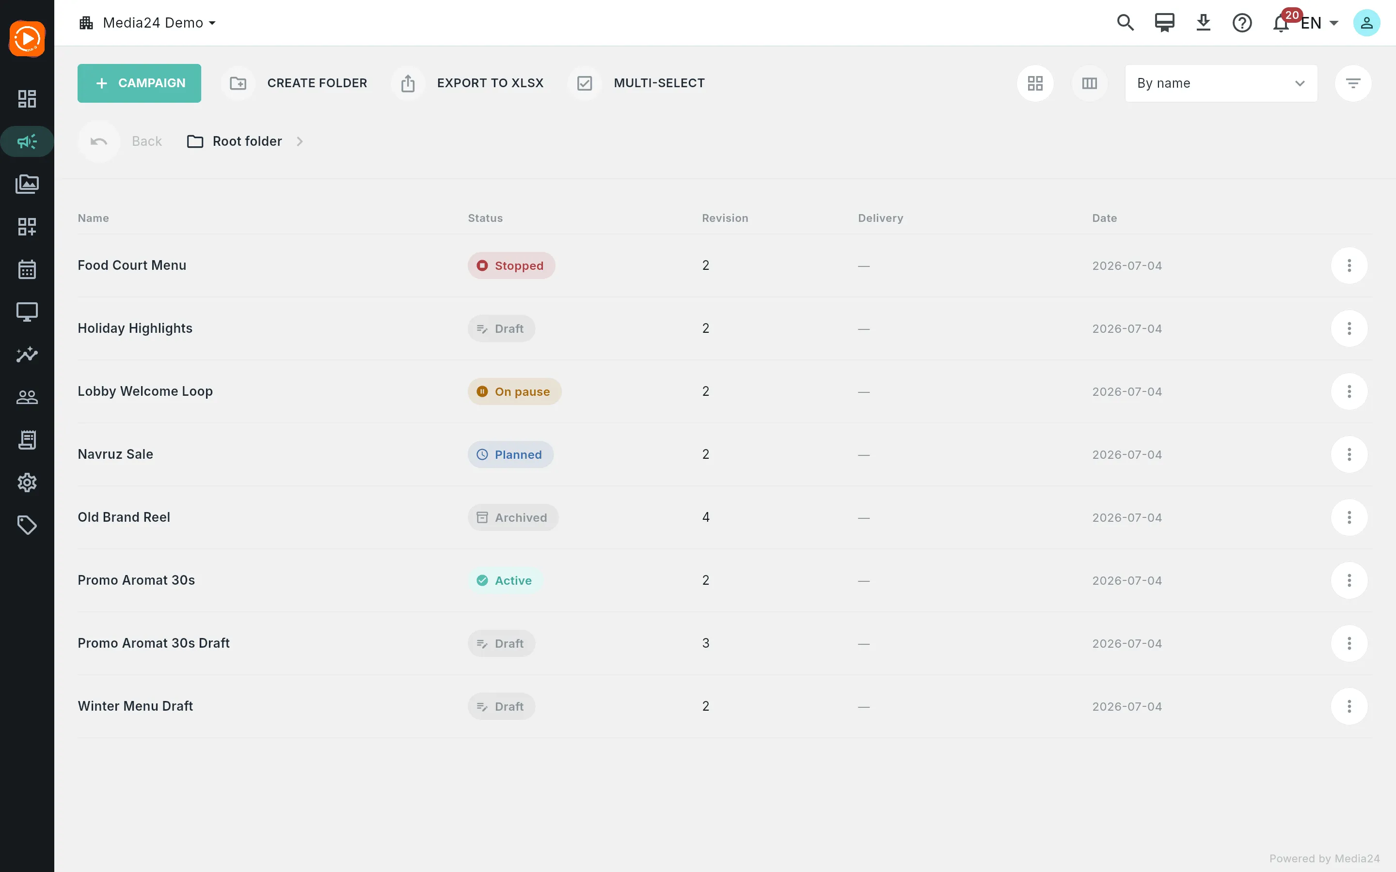Enable Multi-select mode
This screenshot has height=872, width=1396.
coord(636,83)
